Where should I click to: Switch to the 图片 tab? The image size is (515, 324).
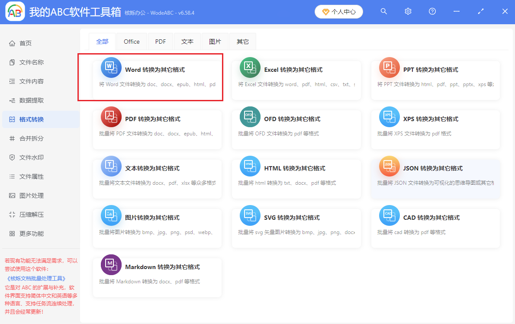pyautogui.click(x=215, y=41)
